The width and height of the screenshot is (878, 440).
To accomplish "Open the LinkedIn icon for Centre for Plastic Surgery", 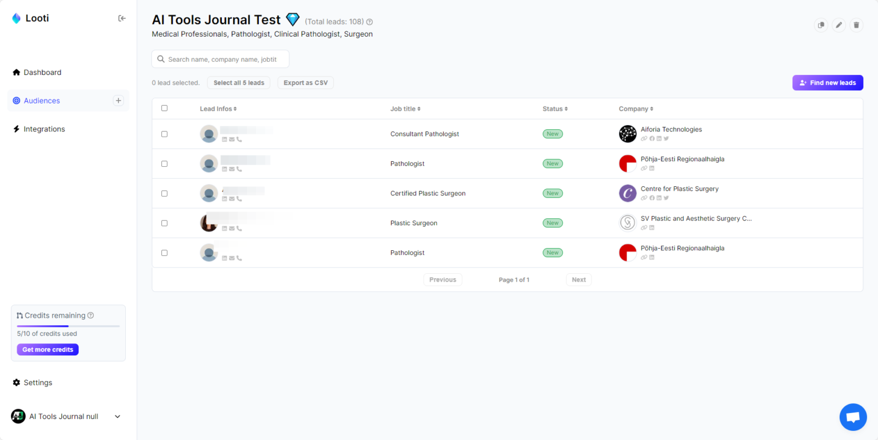I will [x=658, y=198].
